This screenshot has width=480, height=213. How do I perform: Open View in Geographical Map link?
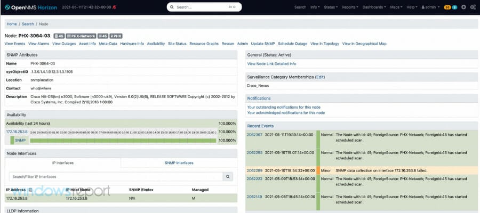(x=364, y=44)
